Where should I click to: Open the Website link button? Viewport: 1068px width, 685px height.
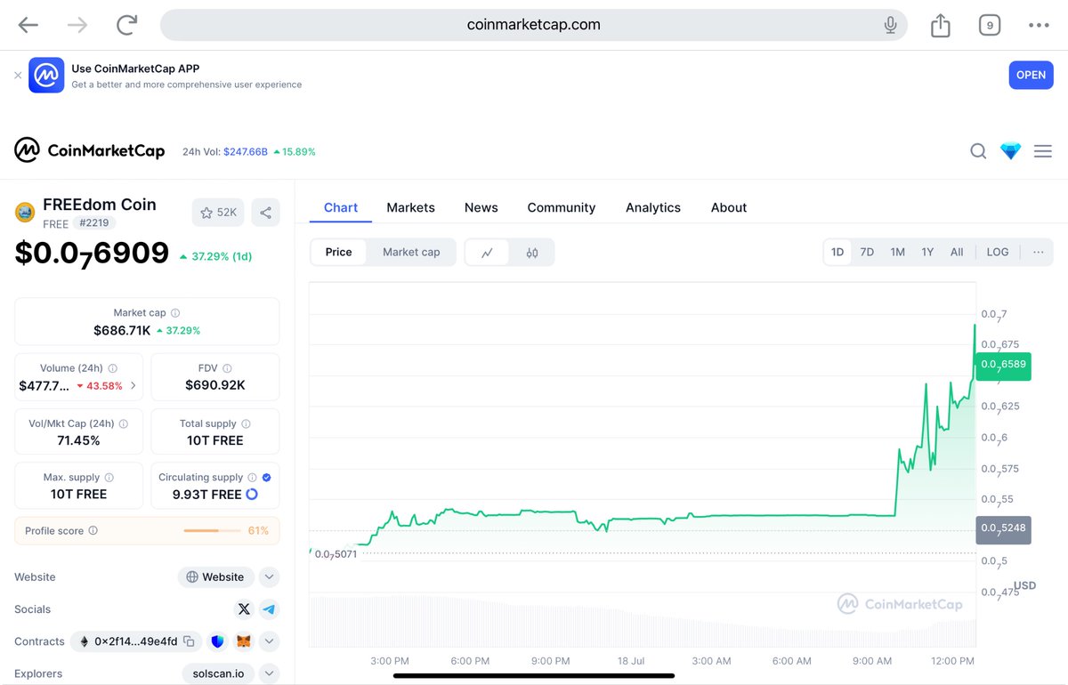216,577
